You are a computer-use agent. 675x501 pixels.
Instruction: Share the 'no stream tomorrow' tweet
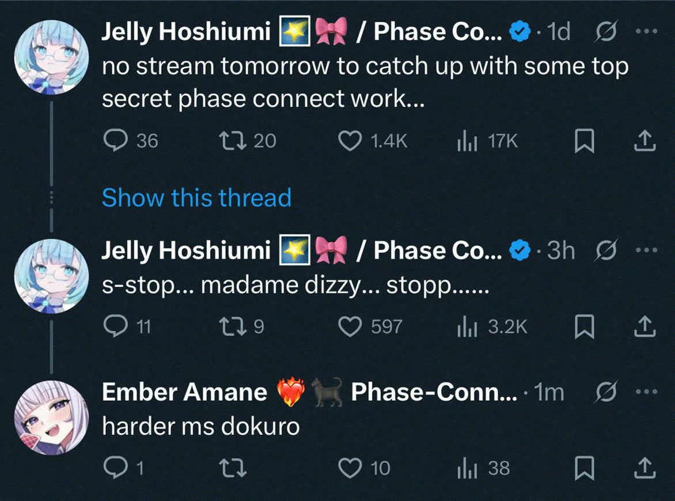click(x=645, y=141)
